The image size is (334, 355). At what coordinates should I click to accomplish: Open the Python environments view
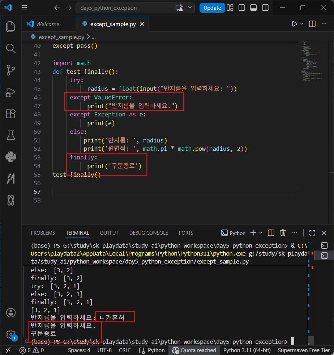point(10,157)
